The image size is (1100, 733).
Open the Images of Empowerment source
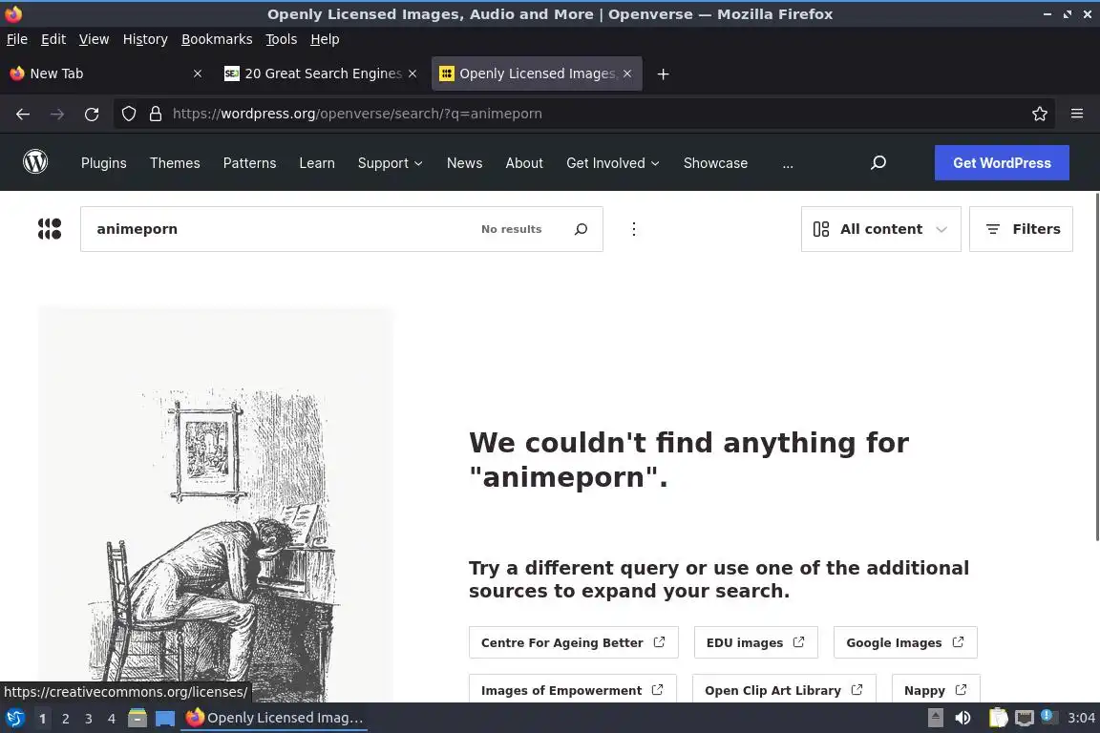(573, 689)
